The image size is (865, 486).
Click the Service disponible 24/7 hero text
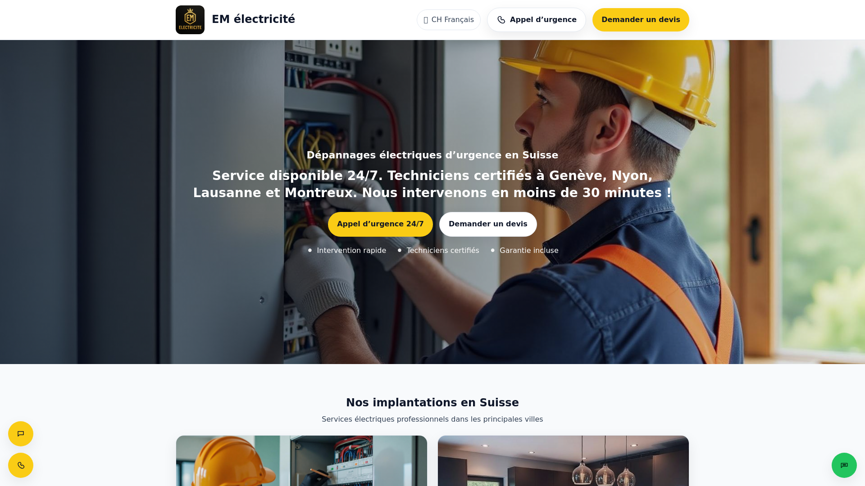click(432, 184)
